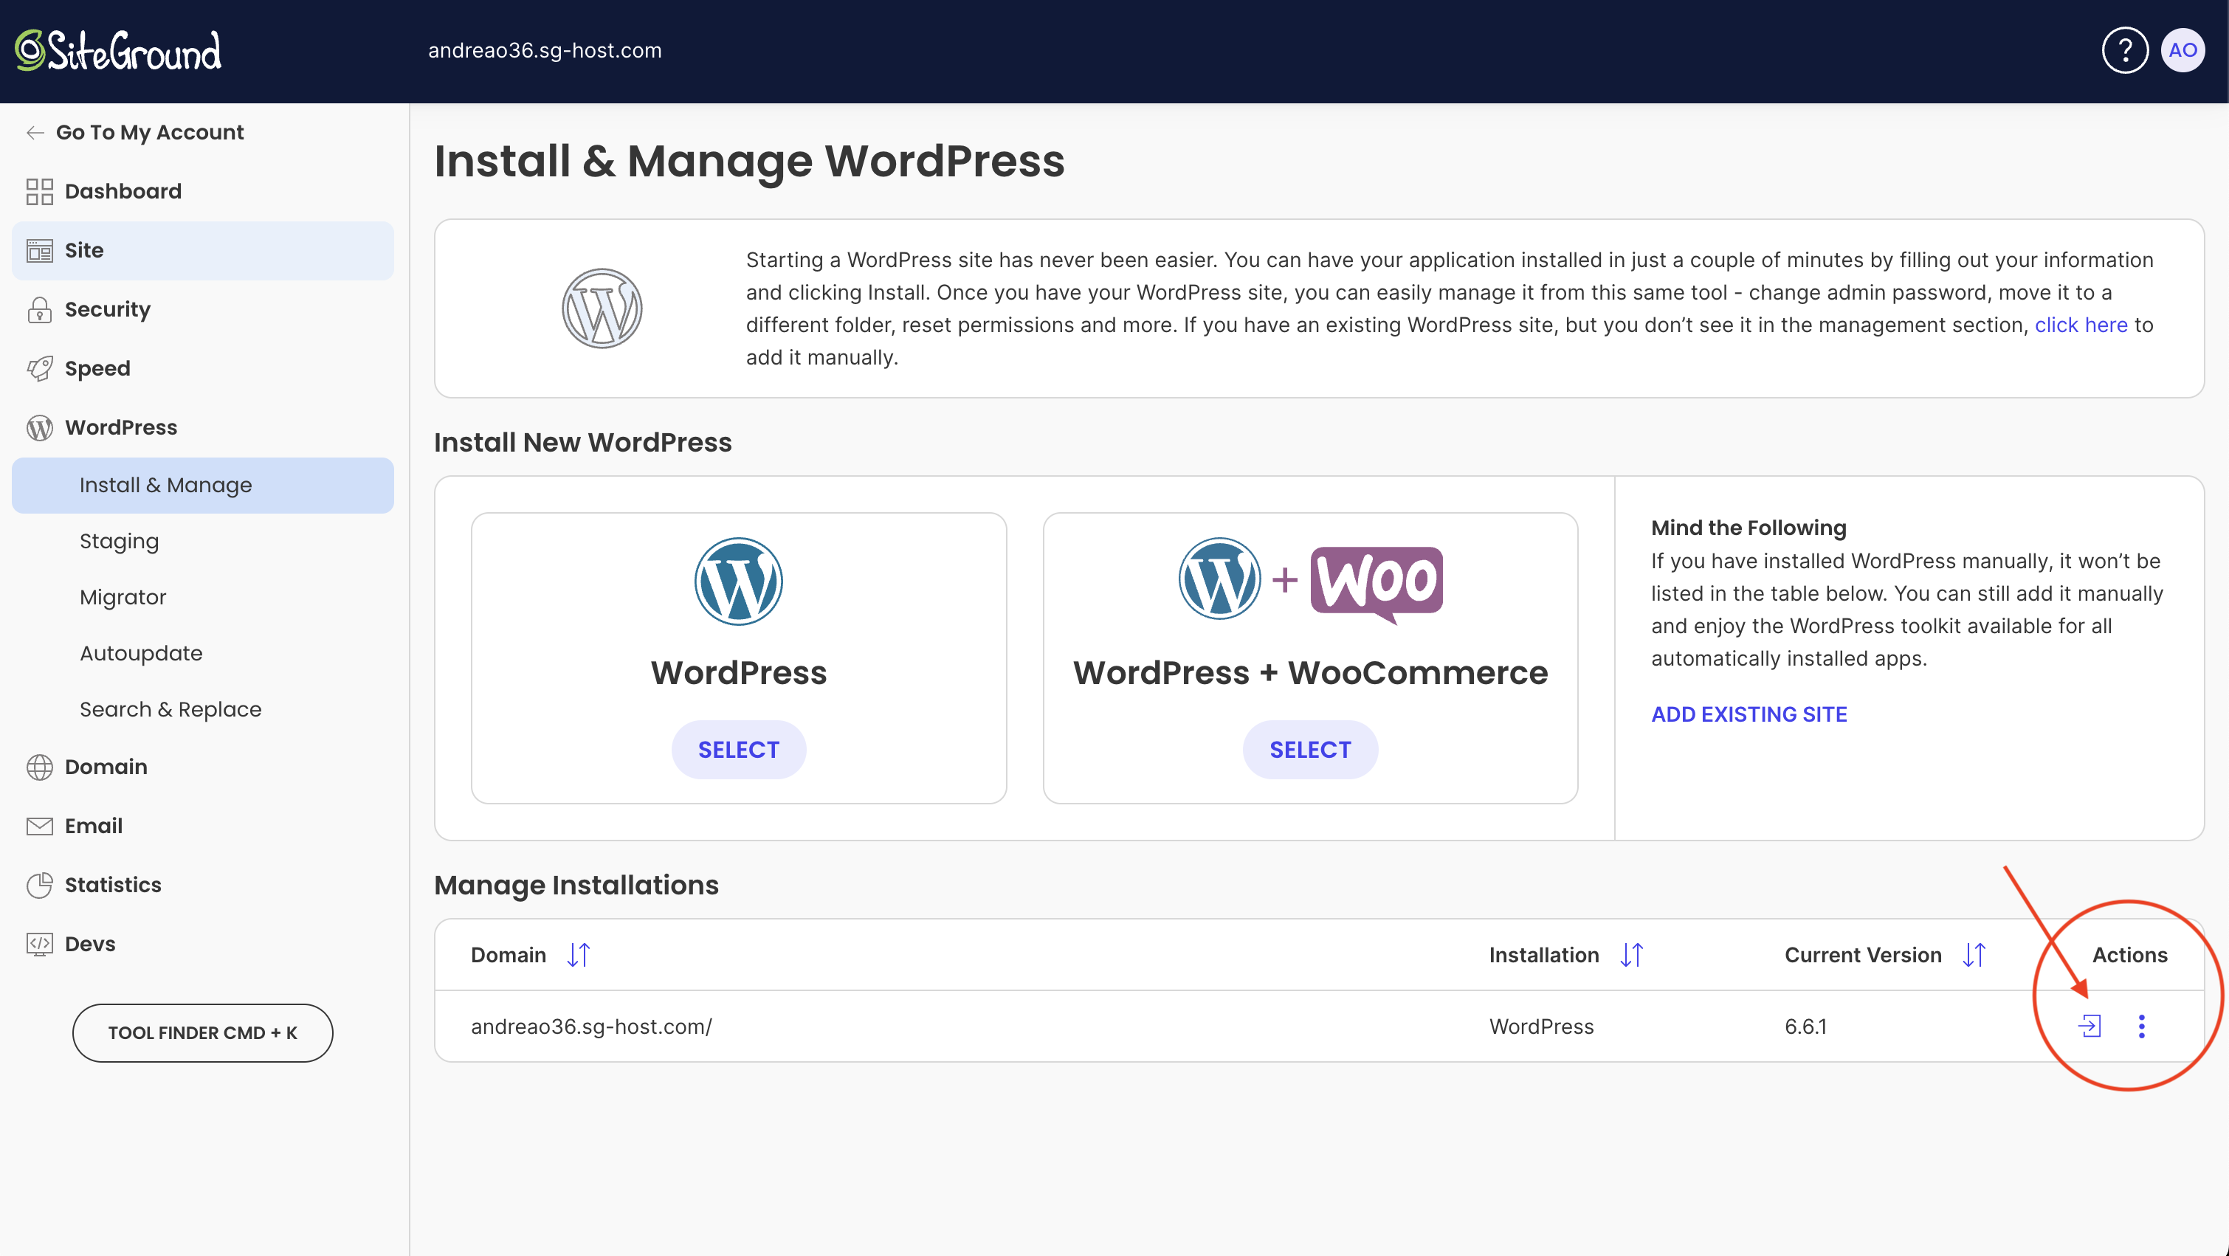Open the Staging submenu item
This screenshot has width=2229, height=1256.
coord(120,542)
